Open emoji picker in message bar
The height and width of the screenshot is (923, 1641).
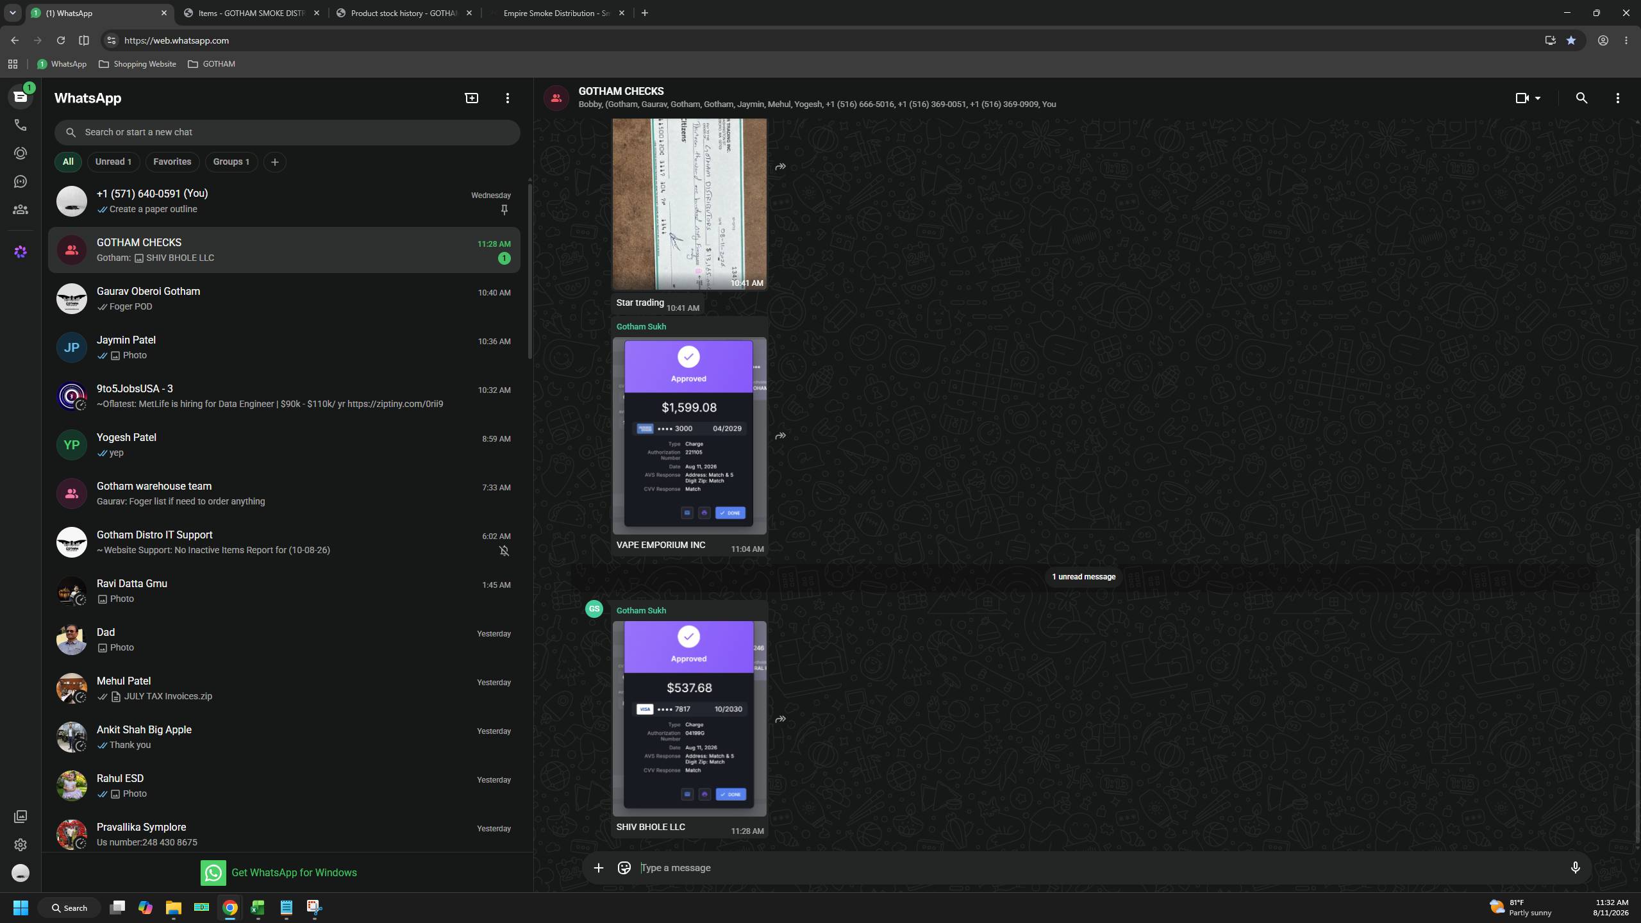point(624,867)
